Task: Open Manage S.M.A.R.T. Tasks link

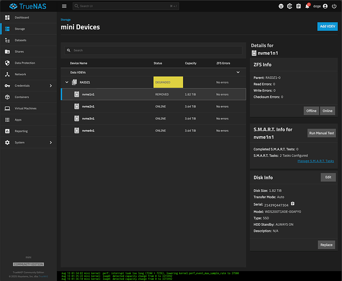Action: point(316,161)
